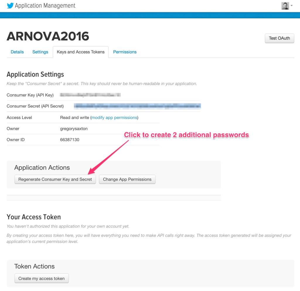Click the ARNOVA2016 application title

click(48, 36)
